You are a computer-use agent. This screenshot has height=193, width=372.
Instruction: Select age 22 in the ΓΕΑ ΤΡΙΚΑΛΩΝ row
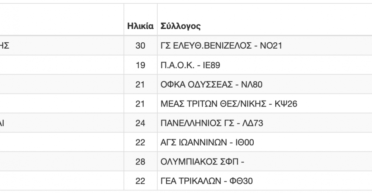tap(140, 181)
